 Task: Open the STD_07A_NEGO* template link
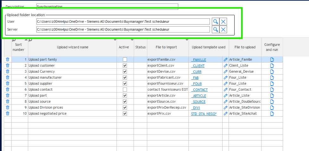point(204,114)
